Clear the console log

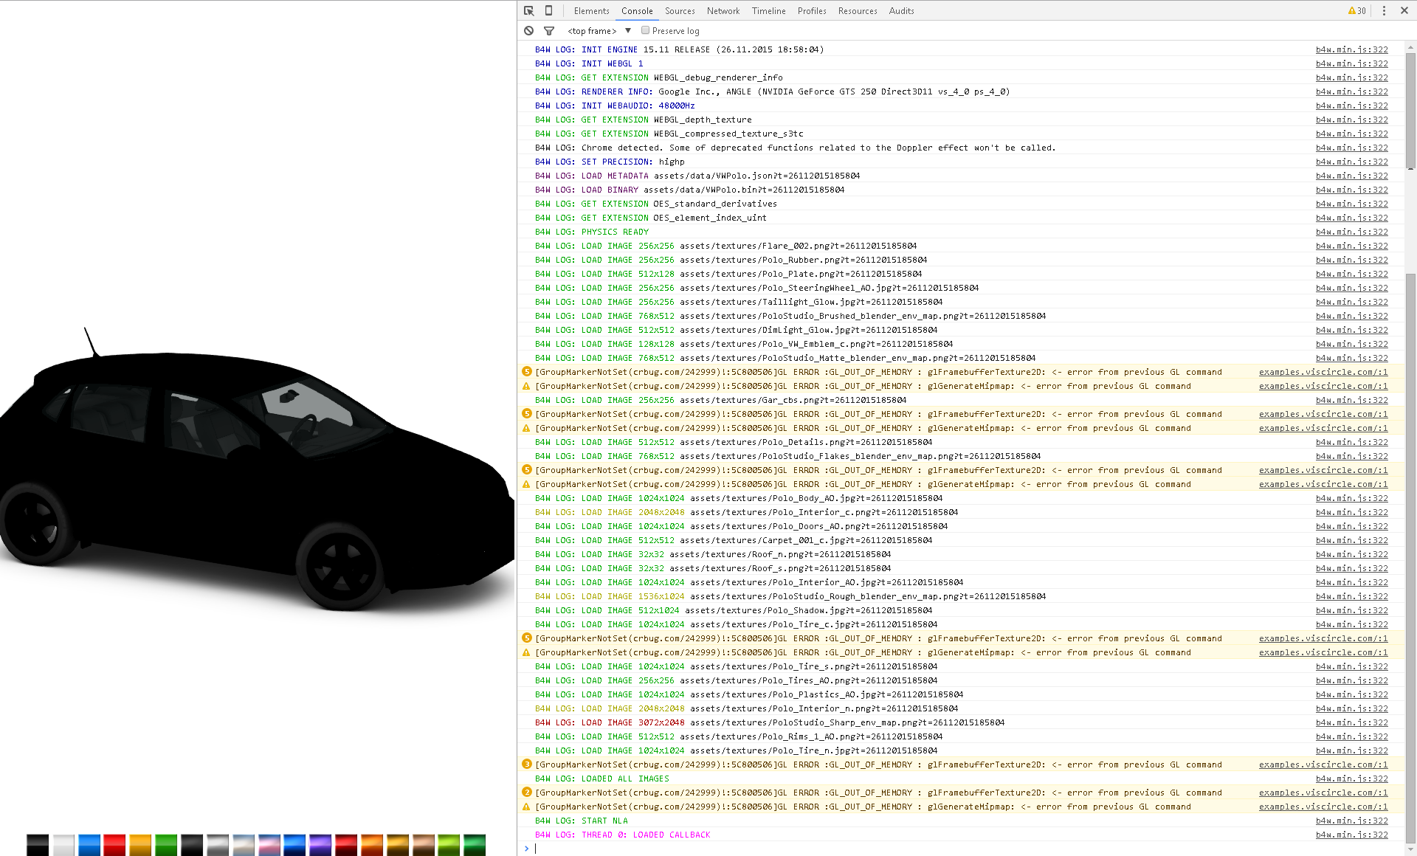click(529, 30)
